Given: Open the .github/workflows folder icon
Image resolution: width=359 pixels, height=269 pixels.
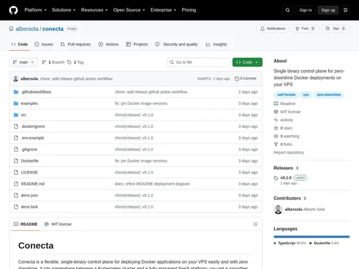Looking at the screenshot, I should tap(16, 92).
